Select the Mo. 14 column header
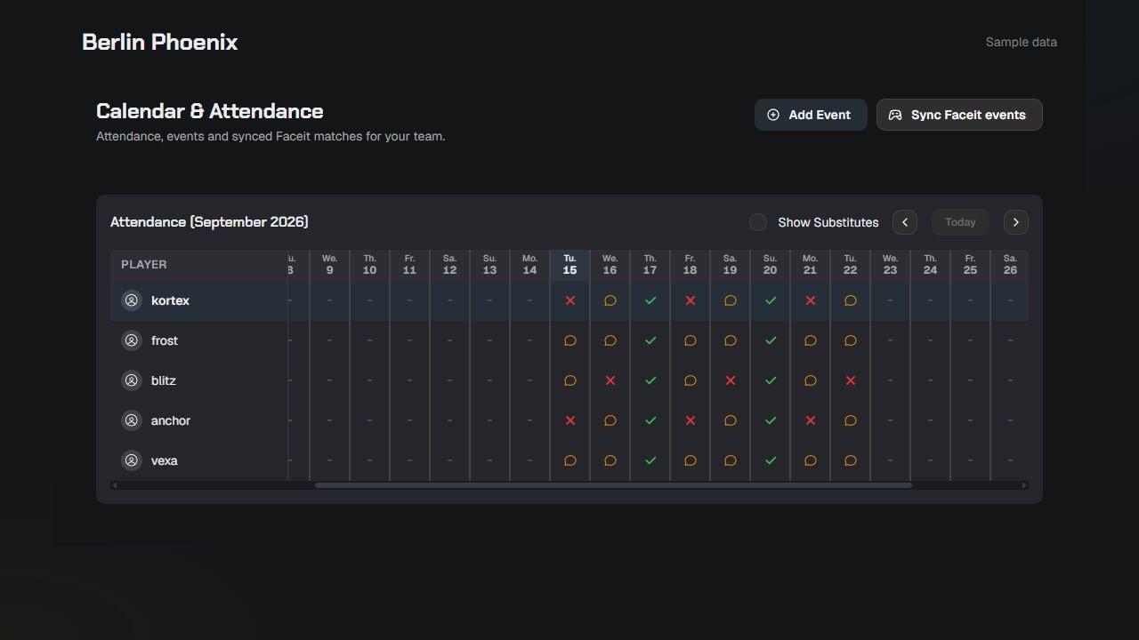Viewport: 1139px width, 640px height. pos(530,265)
